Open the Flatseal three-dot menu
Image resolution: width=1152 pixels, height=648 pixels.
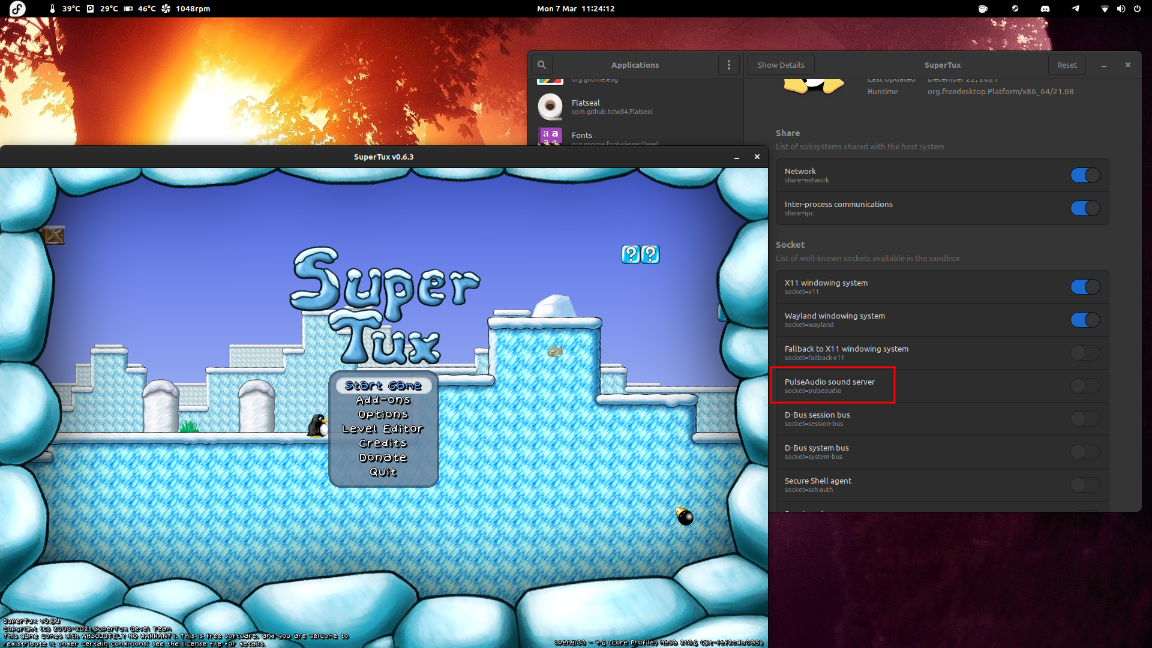tap(729, 65)
